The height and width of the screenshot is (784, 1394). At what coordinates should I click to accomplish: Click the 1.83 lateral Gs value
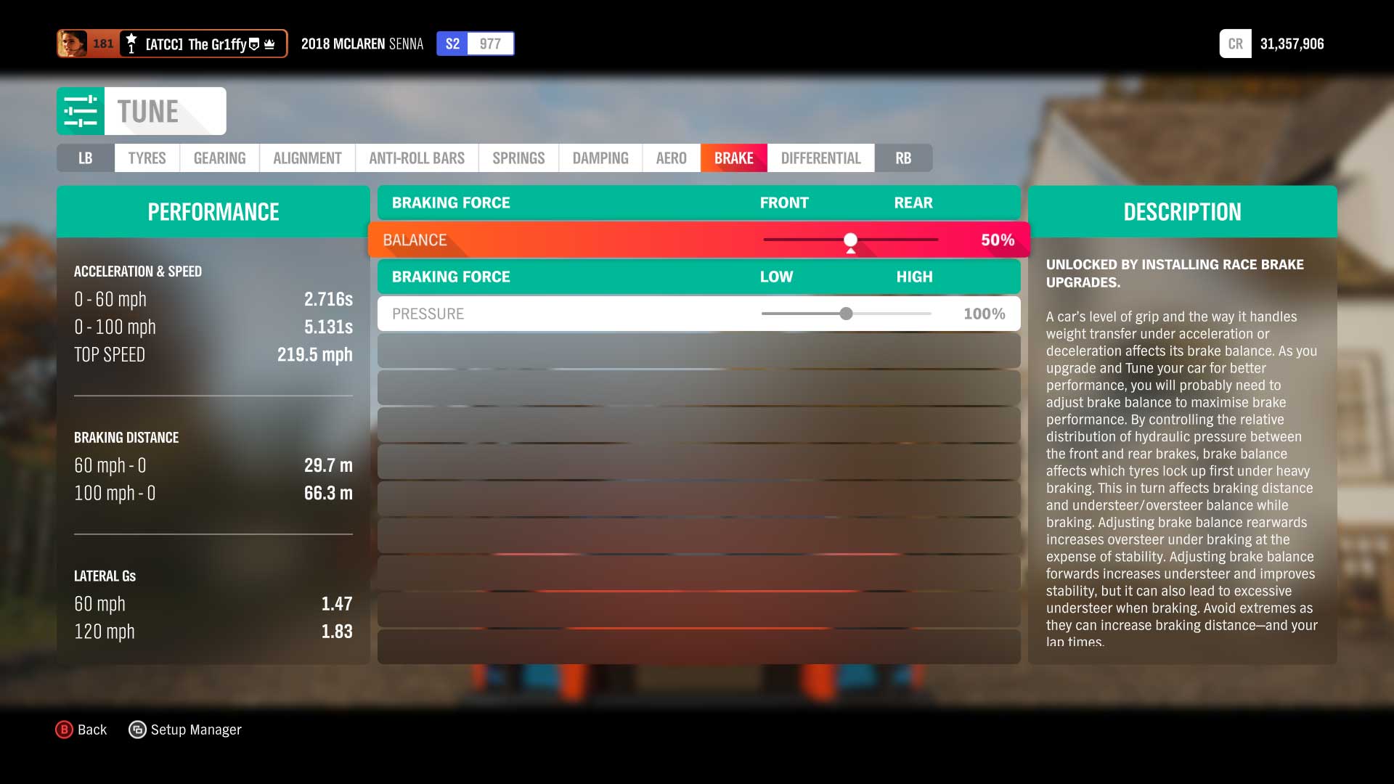(x=337, y=632)
